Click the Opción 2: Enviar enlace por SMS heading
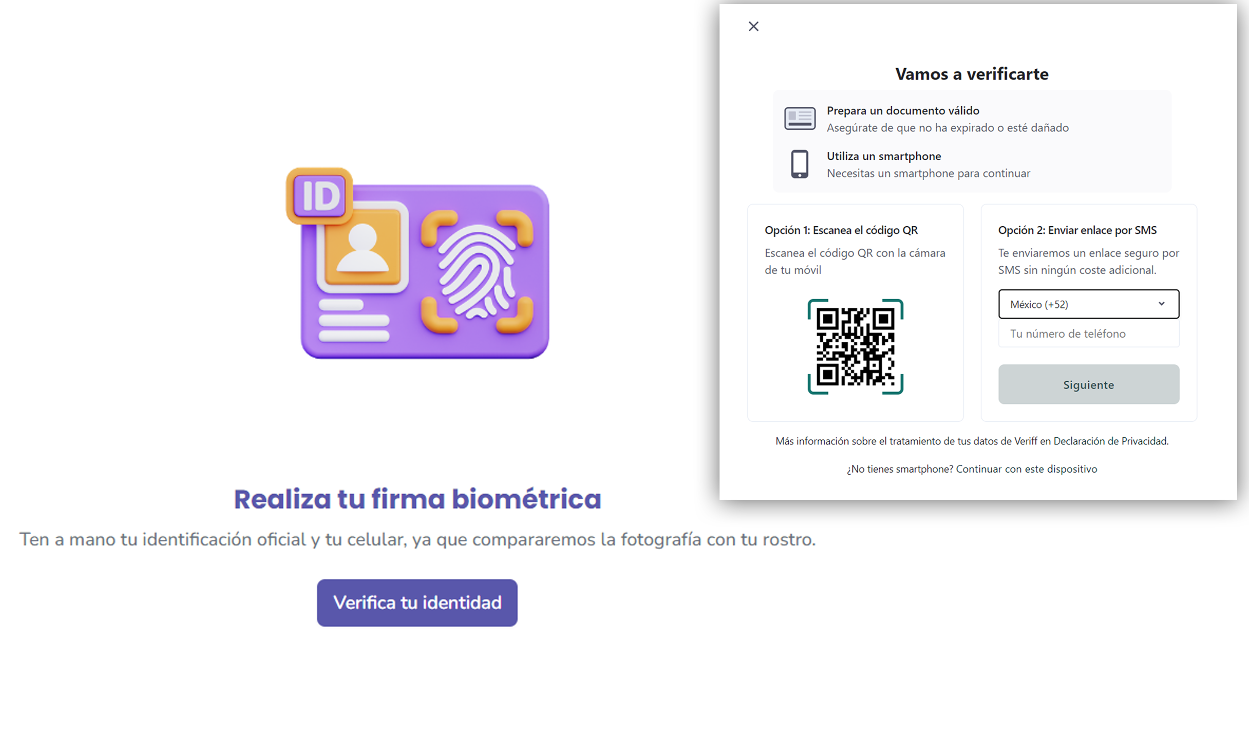1249x740 pixels. pyautogui.click(x=1077, y=230)
